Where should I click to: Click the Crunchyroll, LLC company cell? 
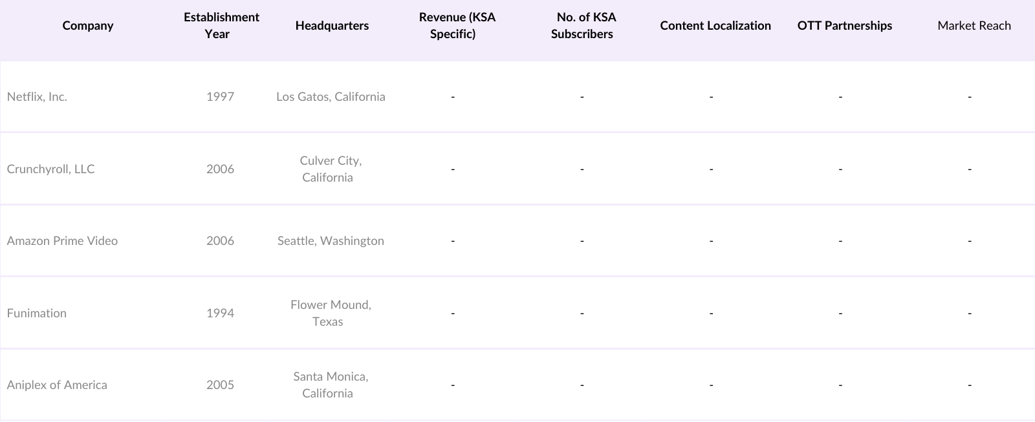50,169
